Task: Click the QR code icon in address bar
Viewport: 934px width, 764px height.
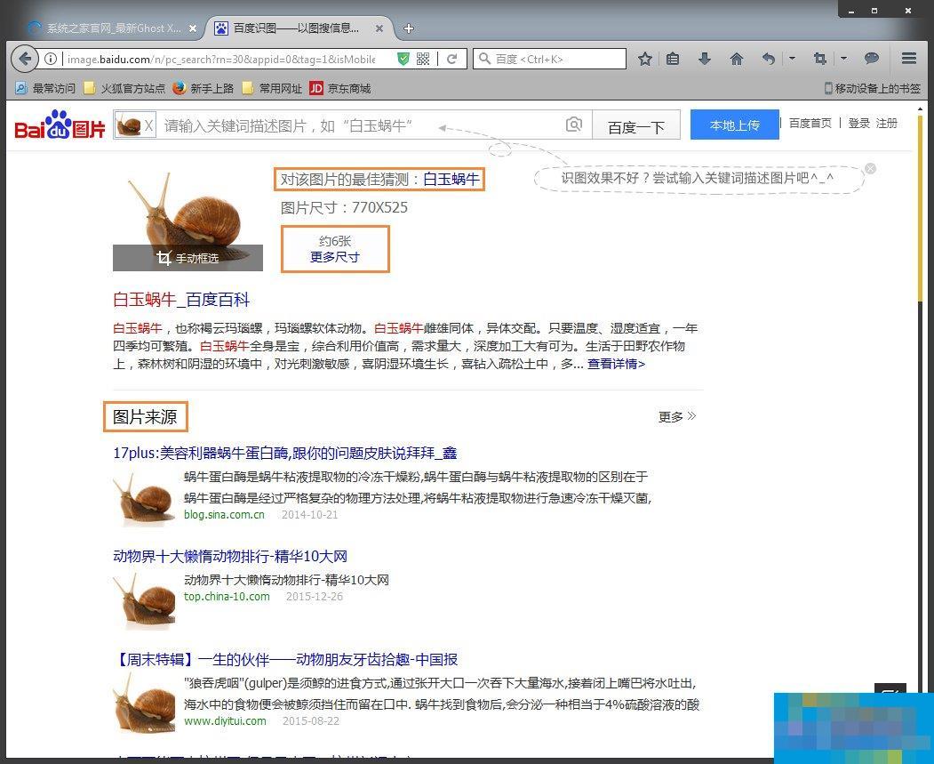Action: [x=423, y=59]
